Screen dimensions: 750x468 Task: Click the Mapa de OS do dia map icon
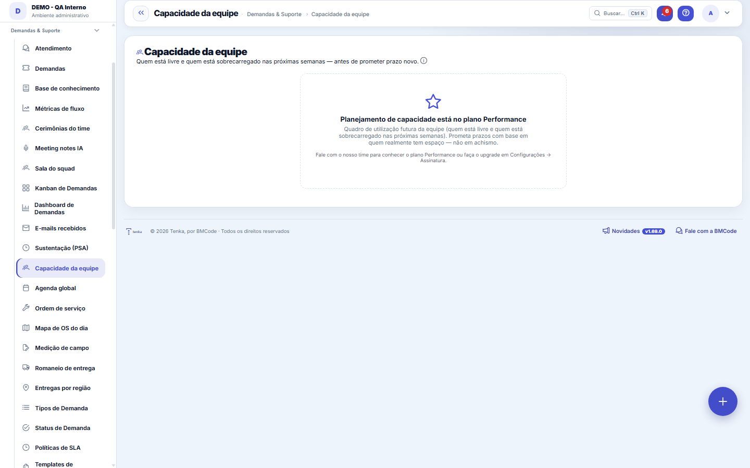(26, 328)
